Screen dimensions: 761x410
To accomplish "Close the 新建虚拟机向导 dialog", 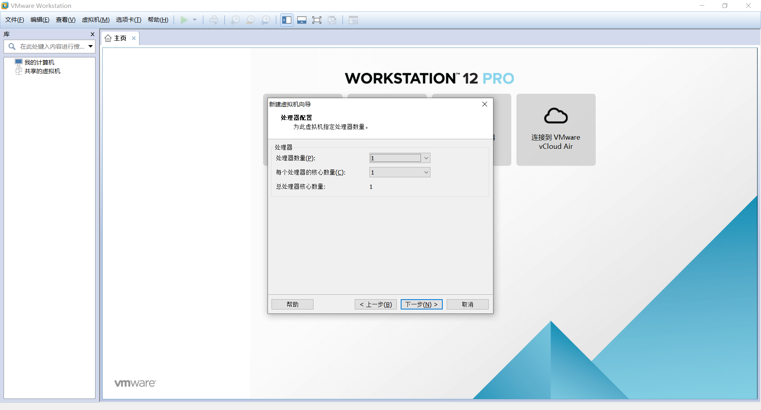I will point(484,104).
